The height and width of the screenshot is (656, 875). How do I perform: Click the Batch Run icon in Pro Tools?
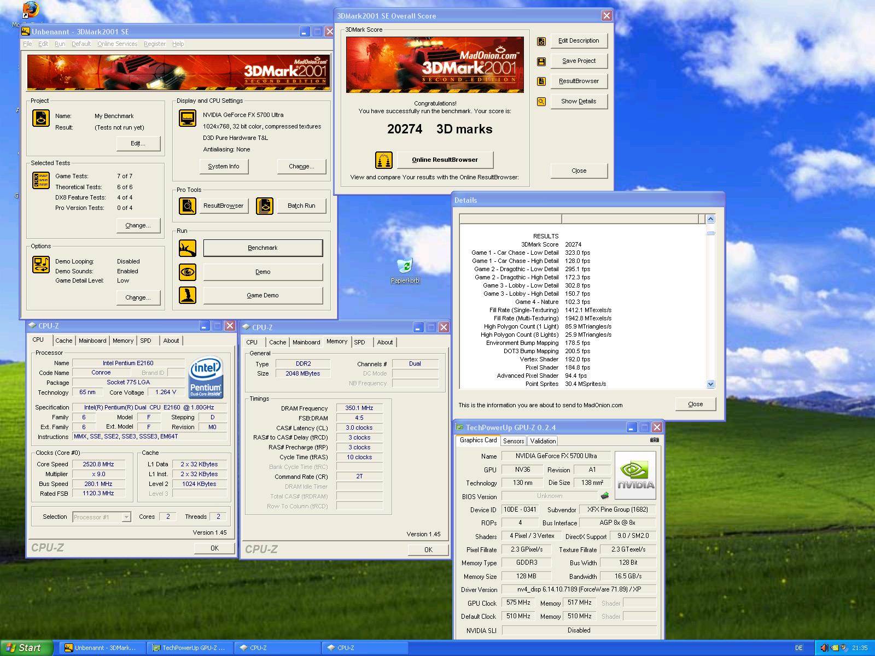point(265,206)
